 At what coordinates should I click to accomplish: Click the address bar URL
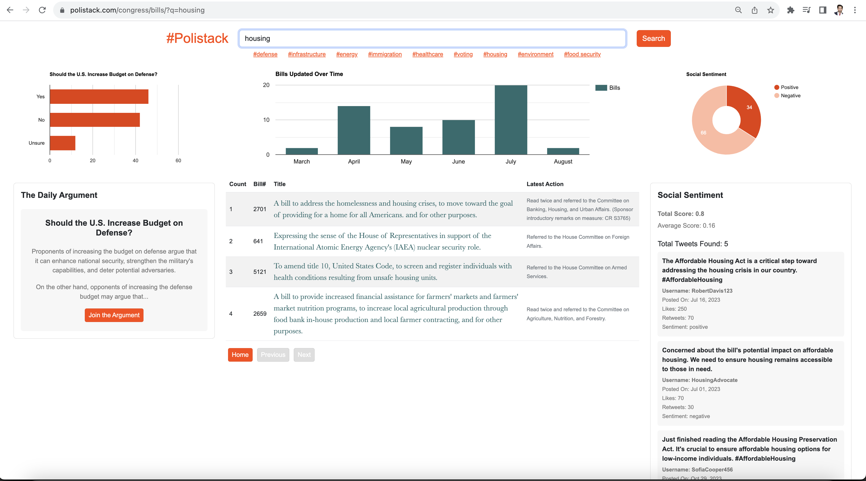point(137,10)
